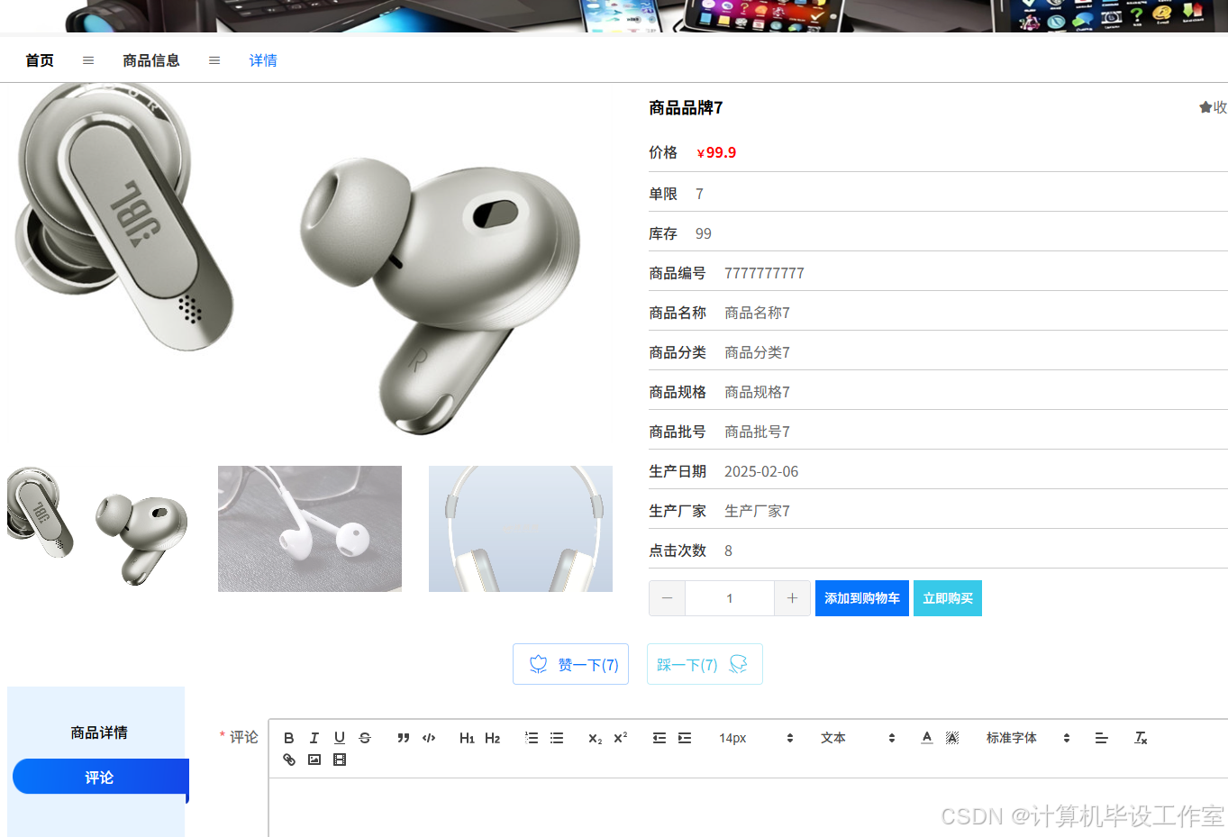Click 立即购买 button
The height and width of the screenshot is (837, 1228).
948,598
